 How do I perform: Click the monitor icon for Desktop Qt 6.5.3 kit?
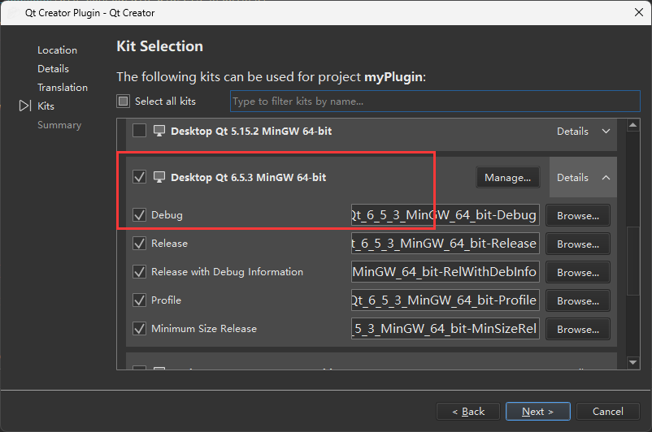coord(159,177)
